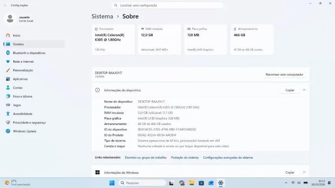Go back with the arrow icon

[x=5, y=5]
